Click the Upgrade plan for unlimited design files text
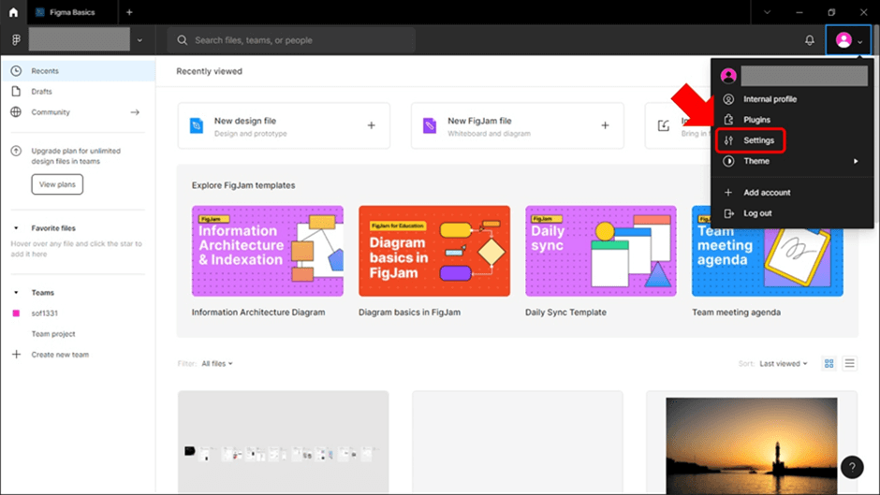This screenshot has width=880, height=495. point(76,156)
